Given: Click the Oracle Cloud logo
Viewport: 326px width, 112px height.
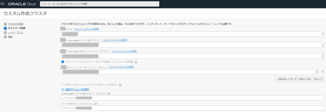Looking at the screenshot, I should [22, 4].
